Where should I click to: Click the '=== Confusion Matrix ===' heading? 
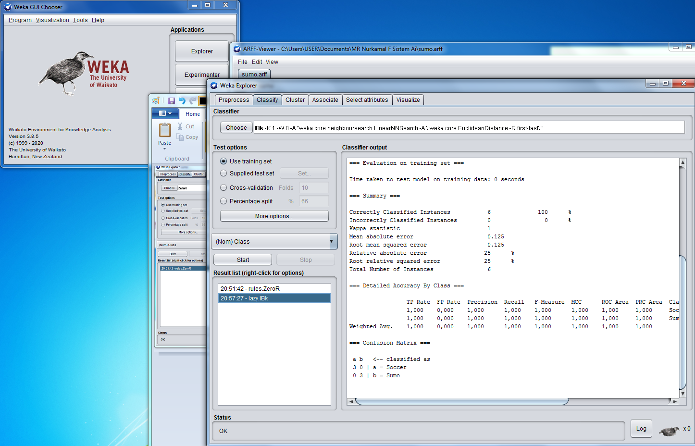tap(390, 343)
